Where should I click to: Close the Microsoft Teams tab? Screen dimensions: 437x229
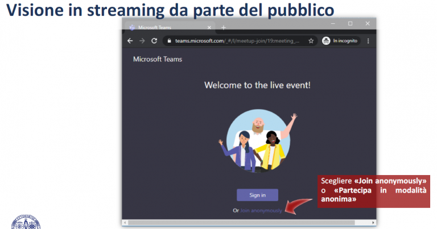[209, 27]
